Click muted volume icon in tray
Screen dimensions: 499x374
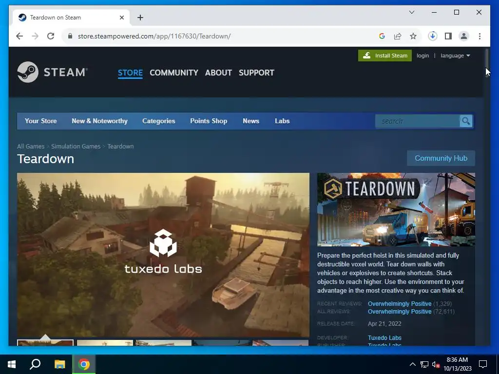436,365
